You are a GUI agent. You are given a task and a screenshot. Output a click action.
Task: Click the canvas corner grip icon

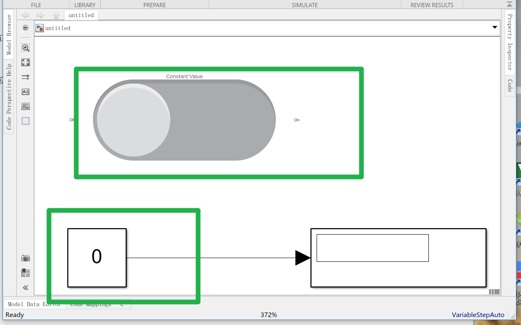point(494,292)
